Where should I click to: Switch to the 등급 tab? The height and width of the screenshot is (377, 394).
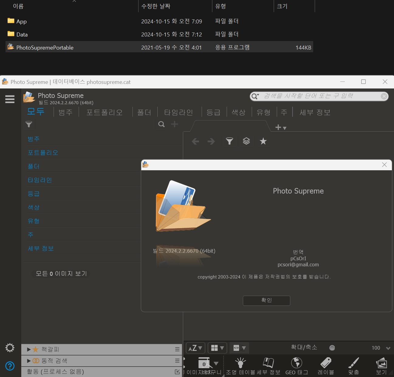coord(214,112)
